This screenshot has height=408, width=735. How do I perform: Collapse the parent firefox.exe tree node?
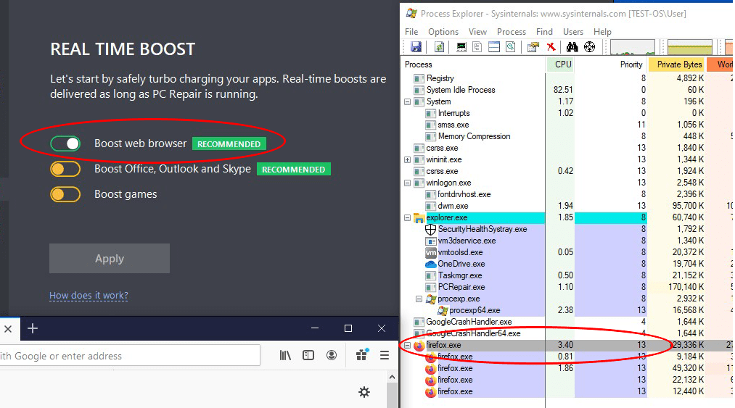[x=407, y=345]
